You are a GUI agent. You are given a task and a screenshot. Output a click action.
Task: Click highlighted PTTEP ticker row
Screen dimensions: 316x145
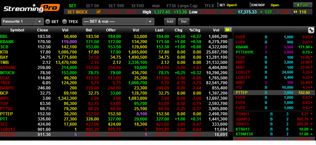pos(275,93)
